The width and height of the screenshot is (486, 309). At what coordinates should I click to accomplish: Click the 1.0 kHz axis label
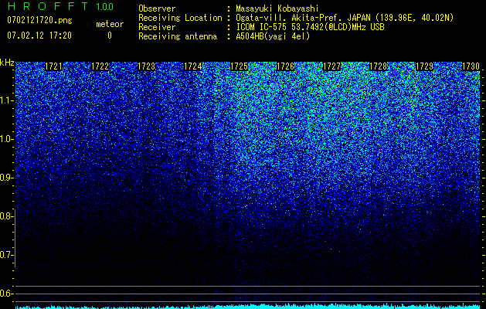(7, 140)
